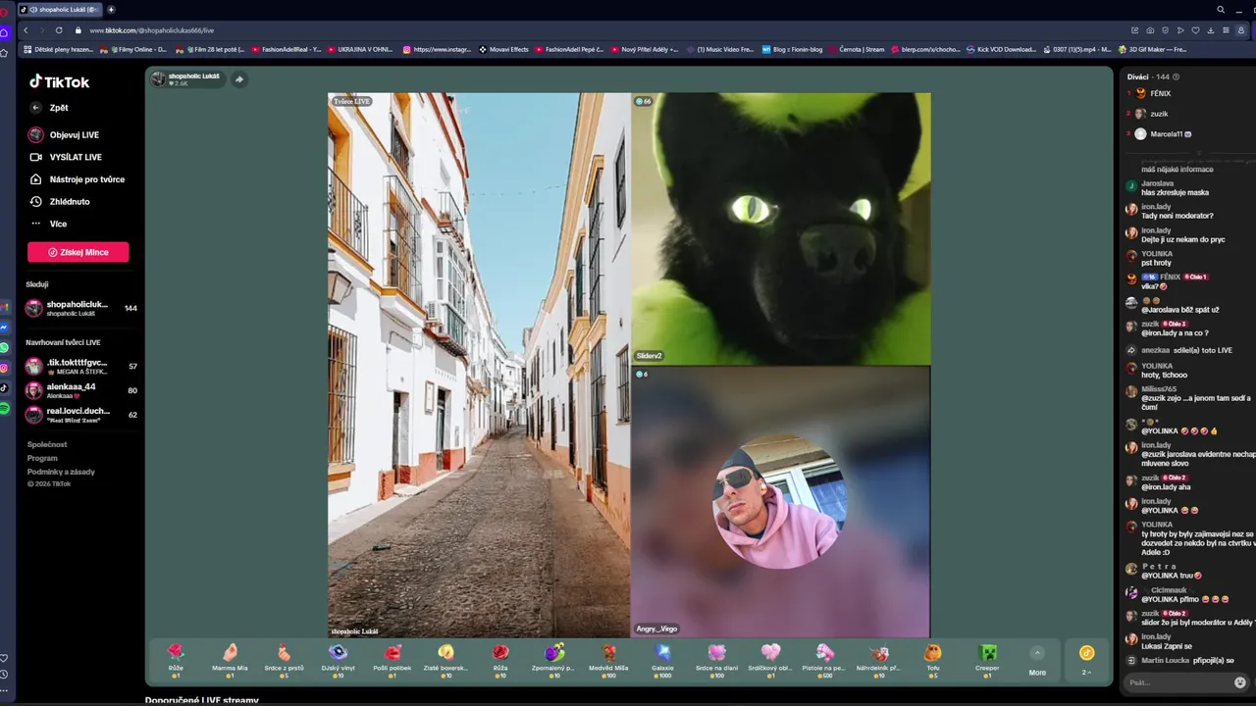Click the Diváci info icon
Image resolution: width=1256 pixels, height=706 pixels.
coord(1176,76)
